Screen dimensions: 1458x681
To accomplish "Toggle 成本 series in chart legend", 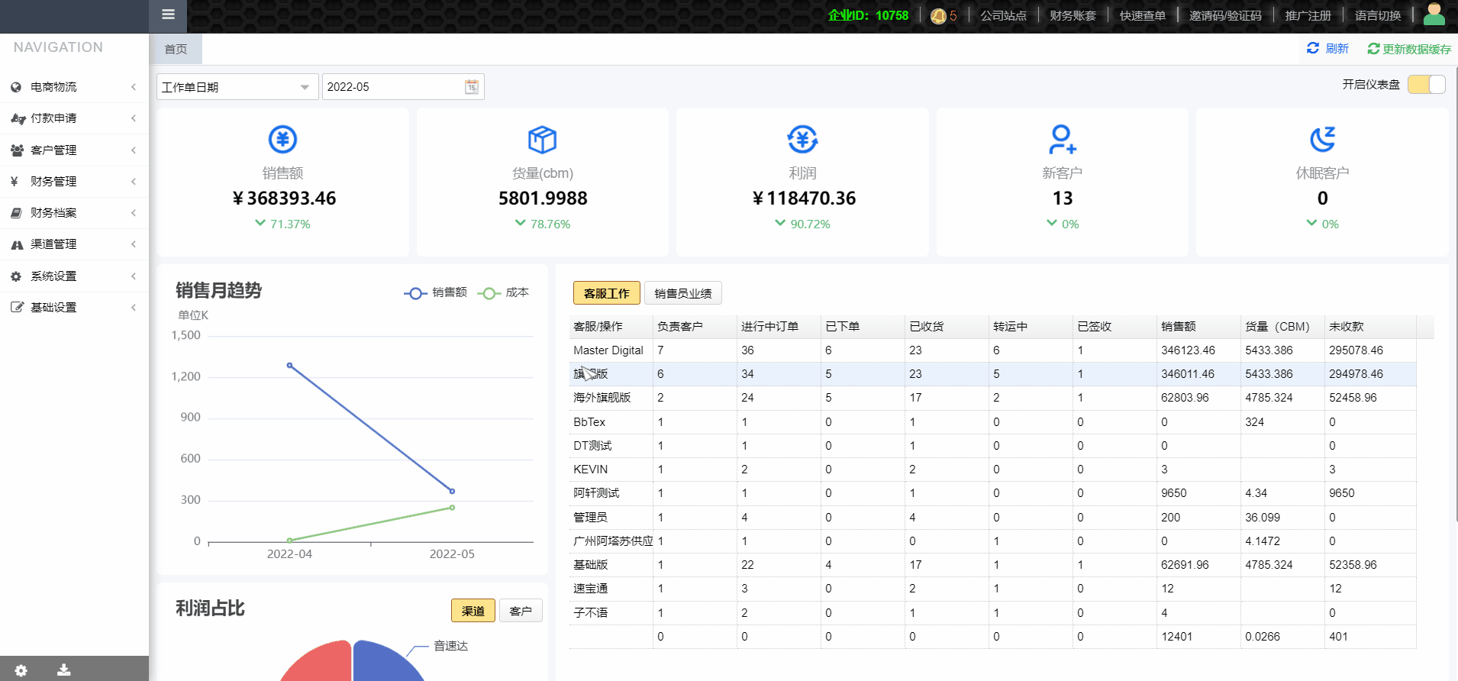I will tap(504, 293).
